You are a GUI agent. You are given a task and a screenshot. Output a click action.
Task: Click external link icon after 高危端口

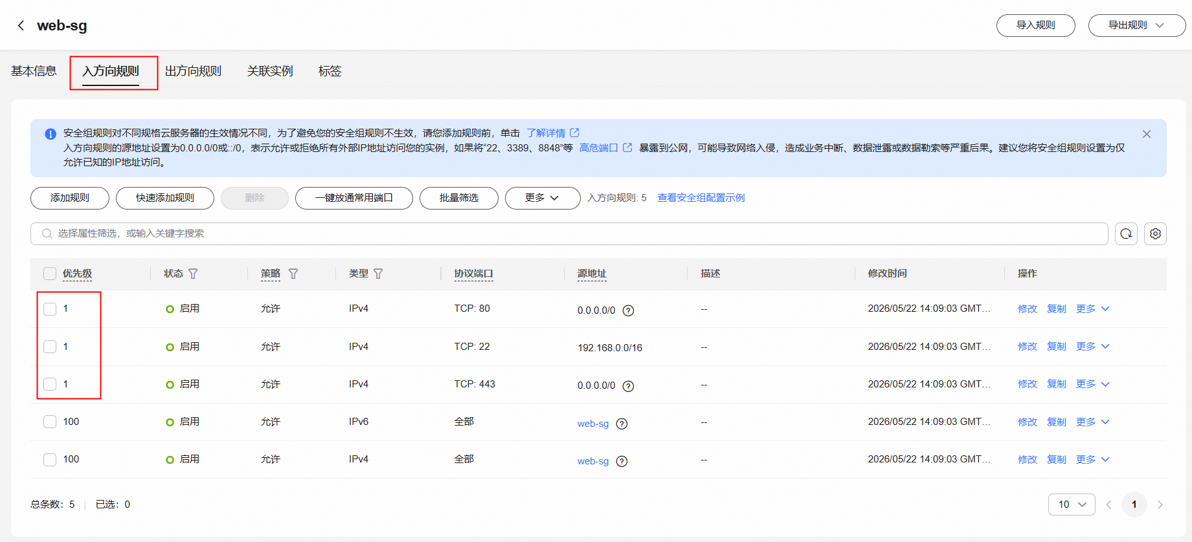(x=627, y=147)
